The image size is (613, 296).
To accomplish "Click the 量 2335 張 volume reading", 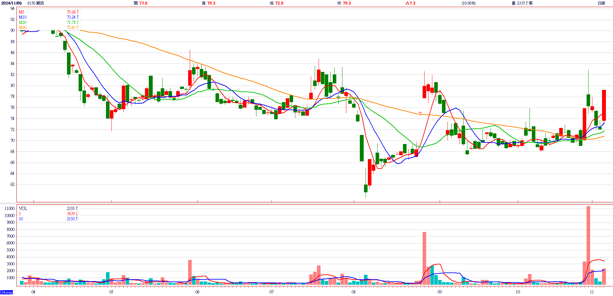I will tap(522, 3).
